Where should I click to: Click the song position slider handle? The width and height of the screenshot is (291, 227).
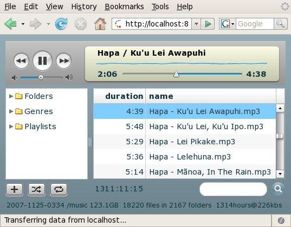coord(176,74)
